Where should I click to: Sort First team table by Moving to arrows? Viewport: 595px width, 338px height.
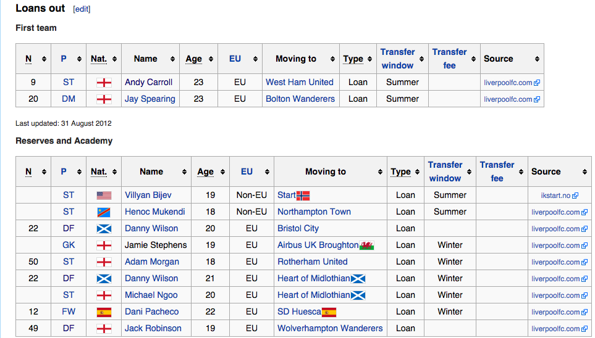click(x=333, y=59)
